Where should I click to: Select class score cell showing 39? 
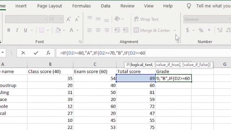click(x=50, y=99)
